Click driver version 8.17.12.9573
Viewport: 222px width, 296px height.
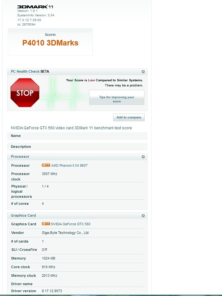52,291
